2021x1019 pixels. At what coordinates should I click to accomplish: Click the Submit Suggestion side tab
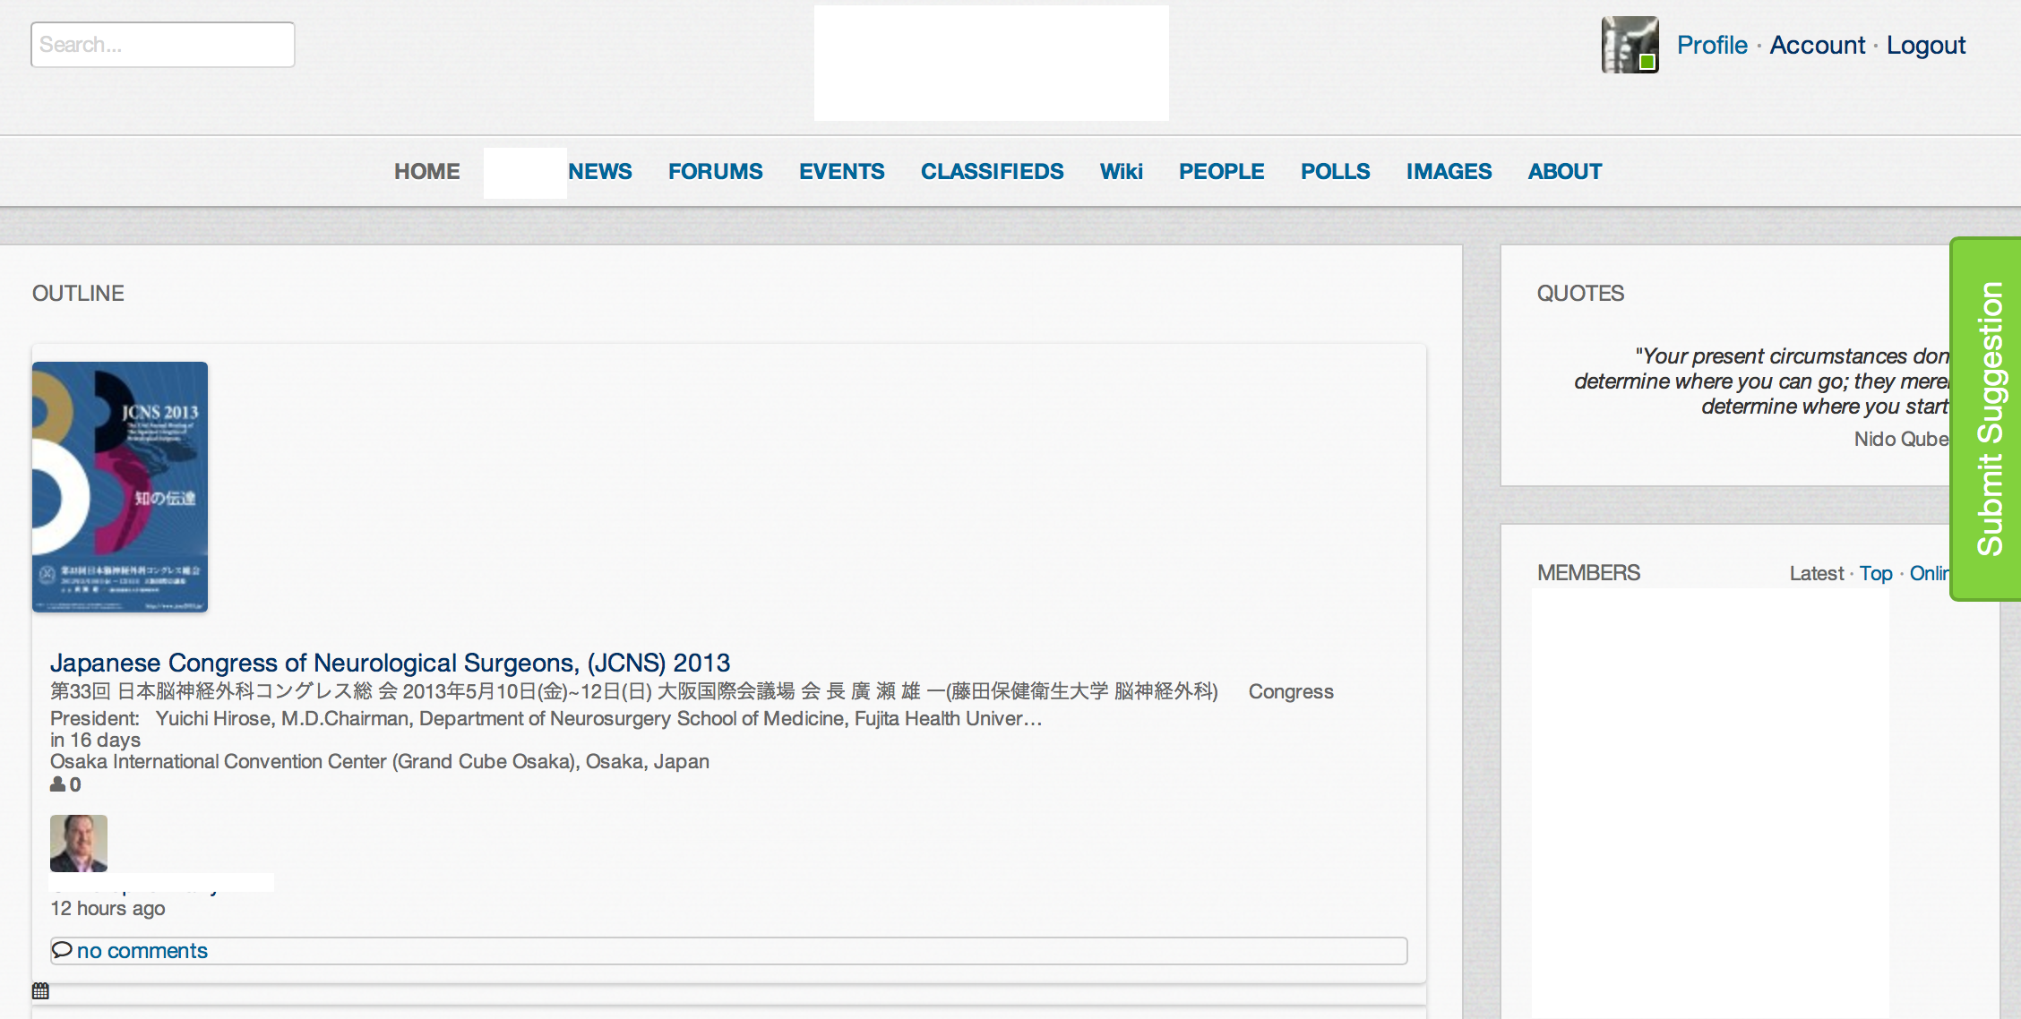point(1988,419)
